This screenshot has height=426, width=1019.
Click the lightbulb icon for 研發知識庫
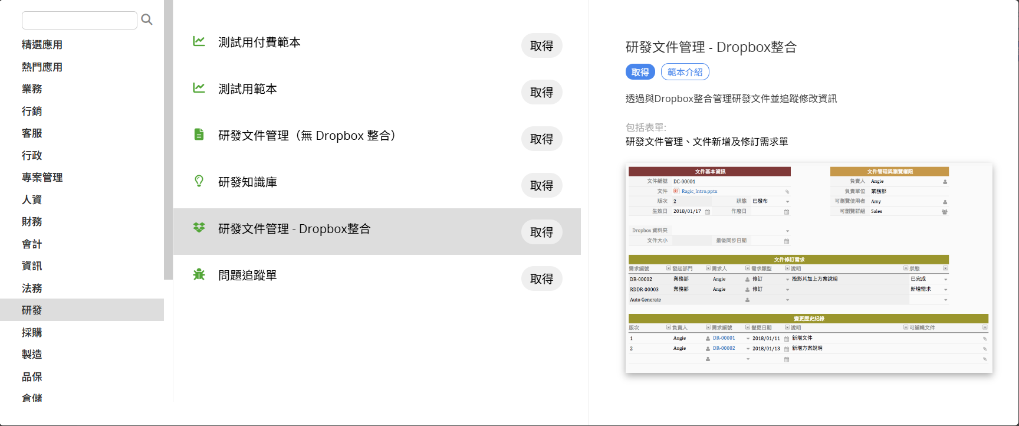point(199,181)
